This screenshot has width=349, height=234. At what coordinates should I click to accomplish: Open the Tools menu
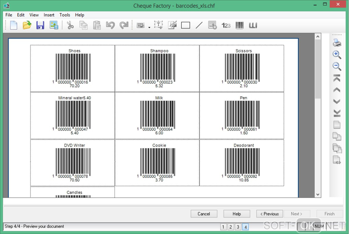coord(65,15)
